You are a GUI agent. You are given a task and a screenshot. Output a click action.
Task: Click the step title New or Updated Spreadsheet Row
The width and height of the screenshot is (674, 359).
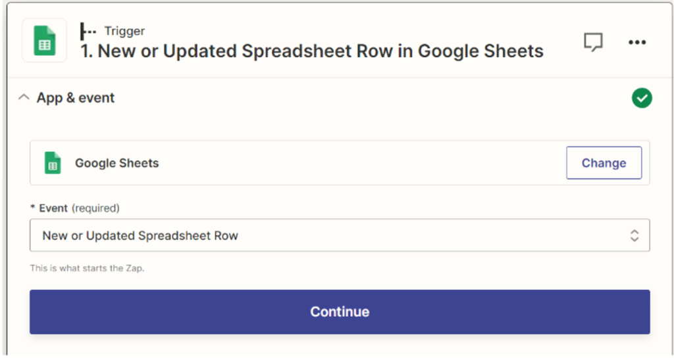click(312, 51)
